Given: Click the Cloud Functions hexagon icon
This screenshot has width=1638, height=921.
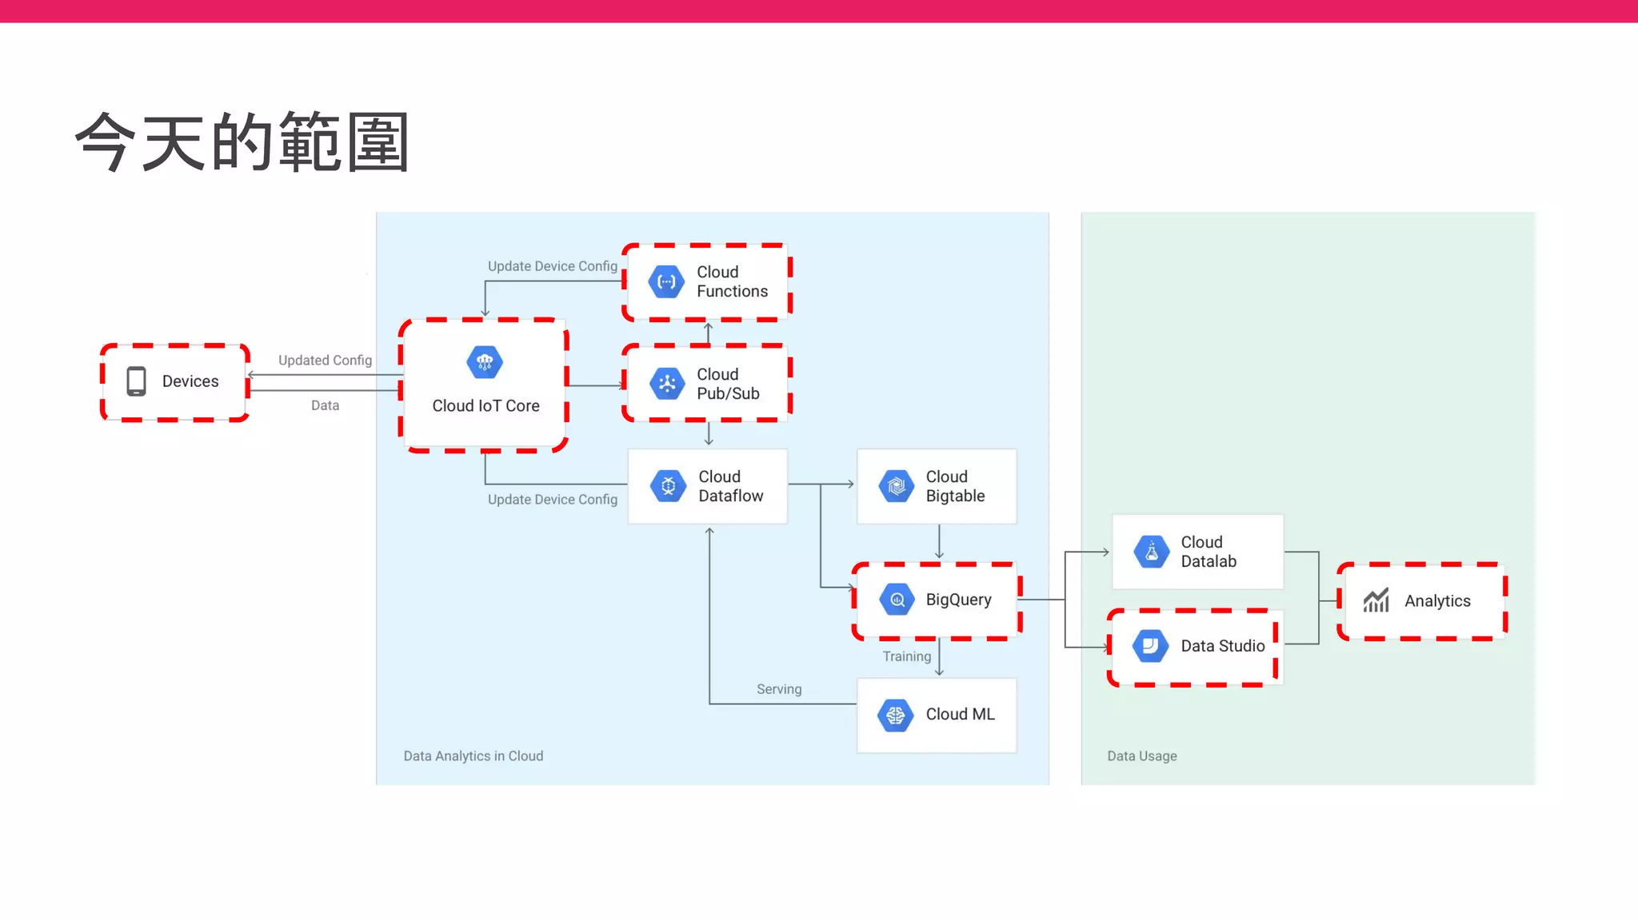Looking at the screenshot, I should point(666,282).
